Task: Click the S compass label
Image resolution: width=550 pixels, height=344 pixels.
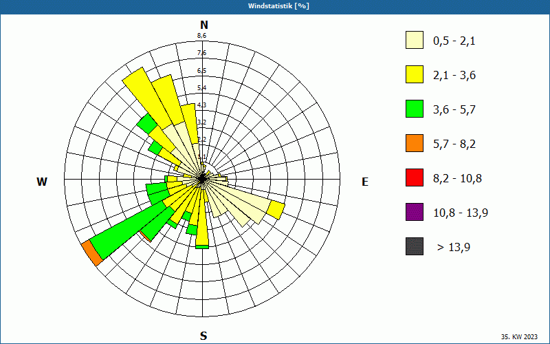Action: 203,336
